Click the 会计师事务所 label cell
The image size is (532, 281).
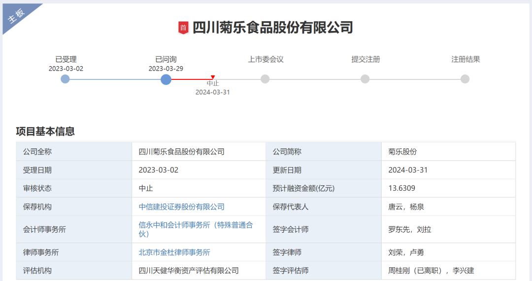click(x=74, y=229)
